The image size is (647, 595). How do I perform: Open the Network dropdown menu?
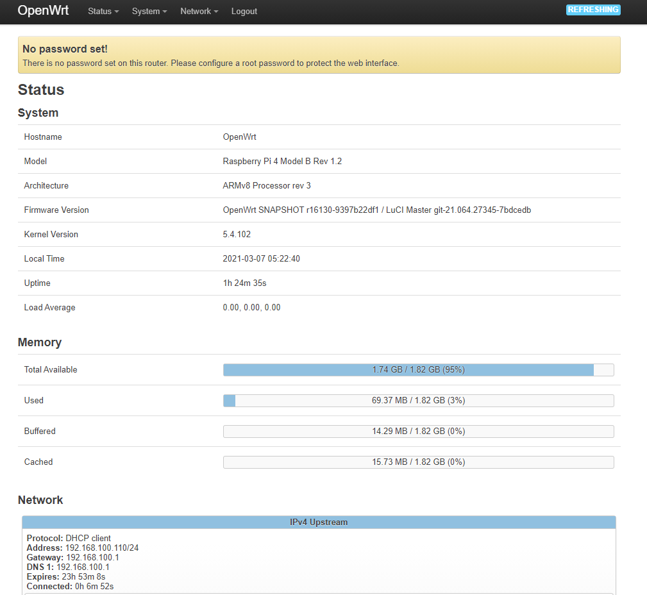pyautogui.click(x=199, y=12)
